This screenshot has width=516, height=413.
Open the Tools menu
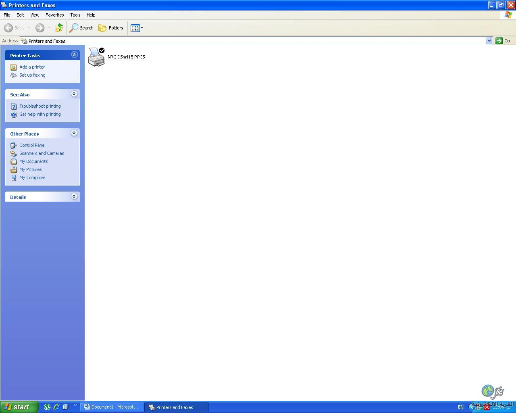click(x=75, y=15)
